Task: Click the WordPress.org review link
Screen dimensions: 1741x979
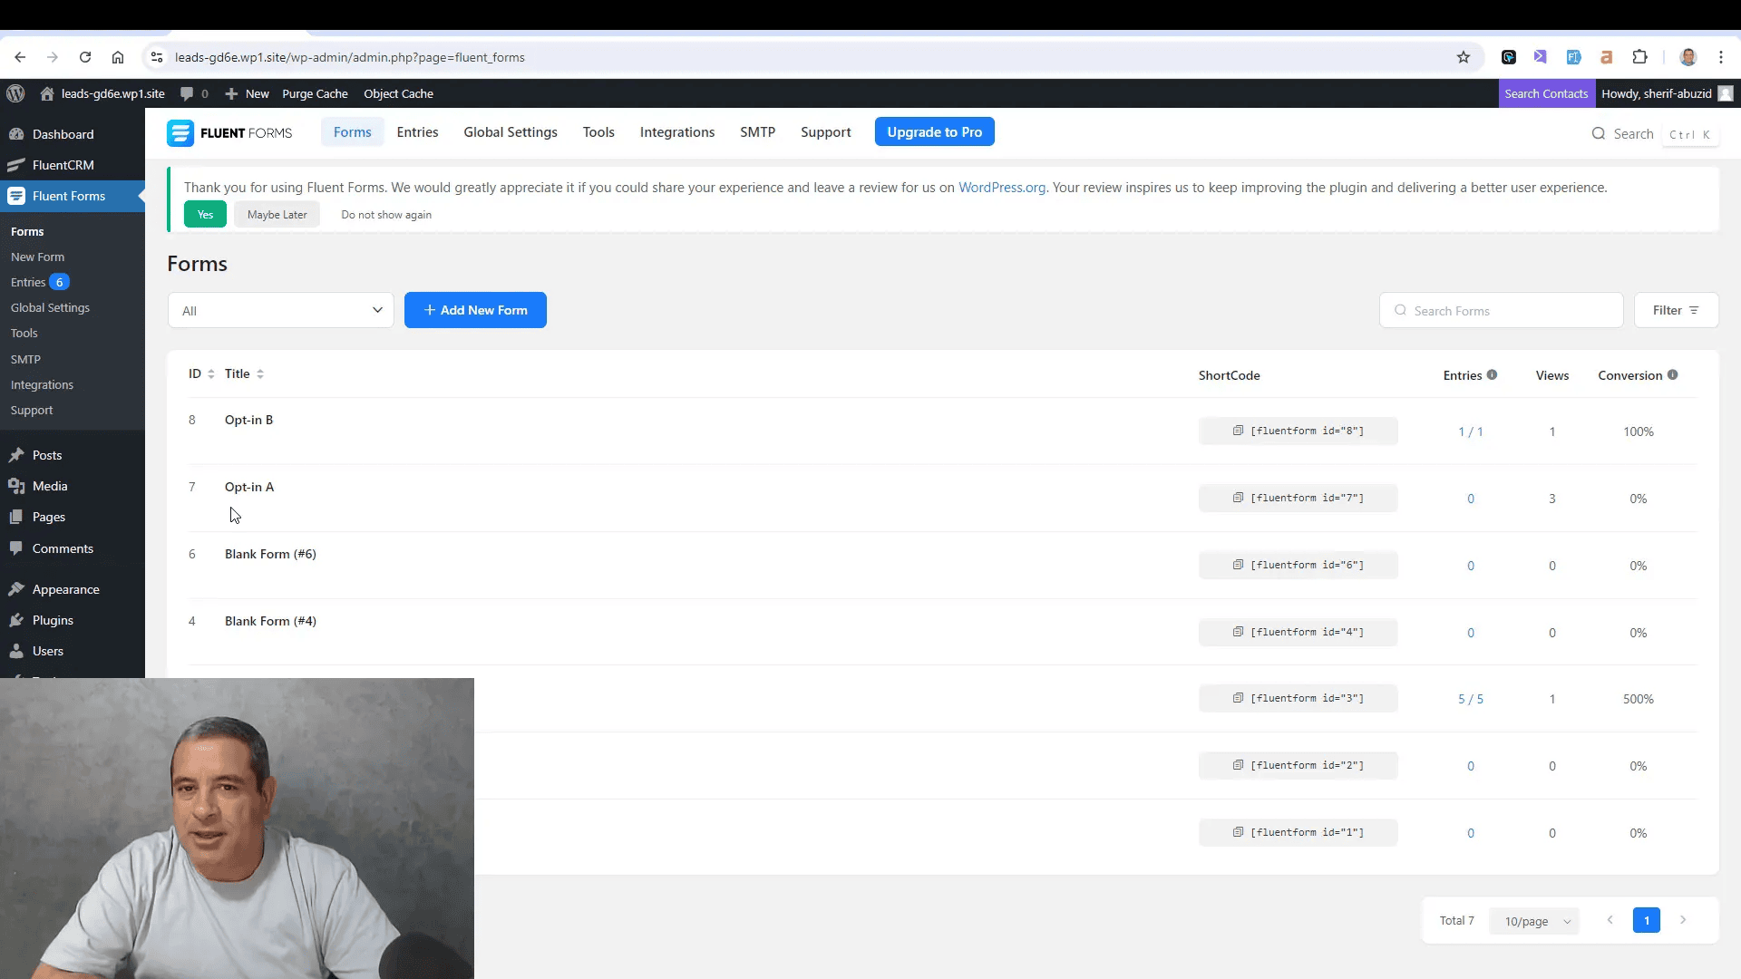Action: [x=1002, y=187]
